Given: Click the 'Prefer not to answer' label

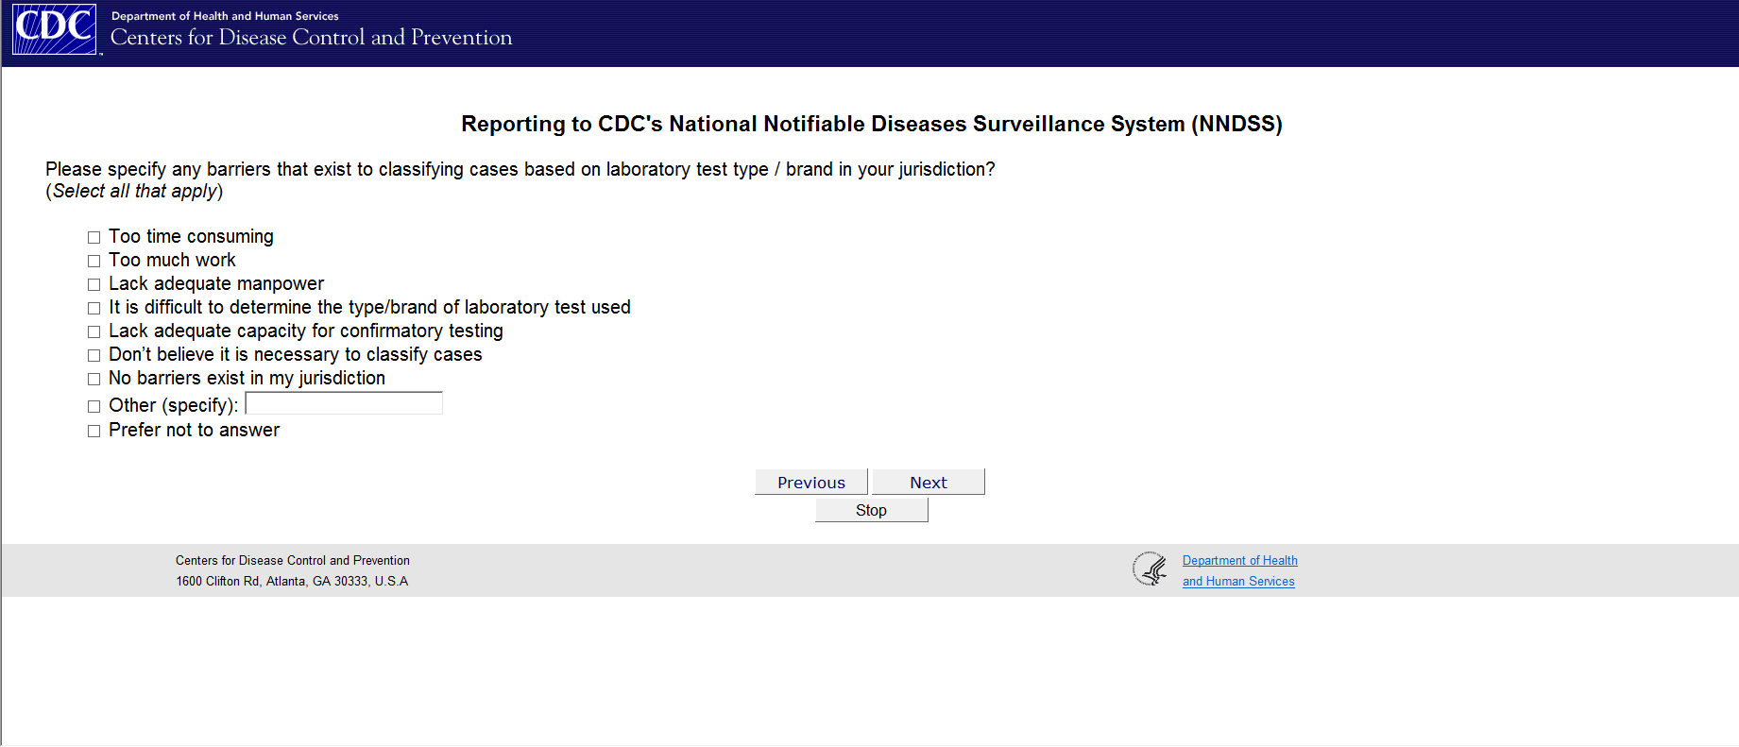Looking at the screenshot, I should click(x=194, y=430).
